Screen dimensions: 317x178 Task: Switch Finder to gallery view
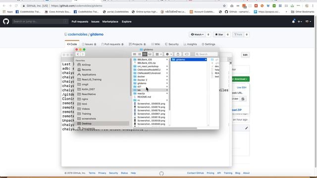[x=150, y=54]
